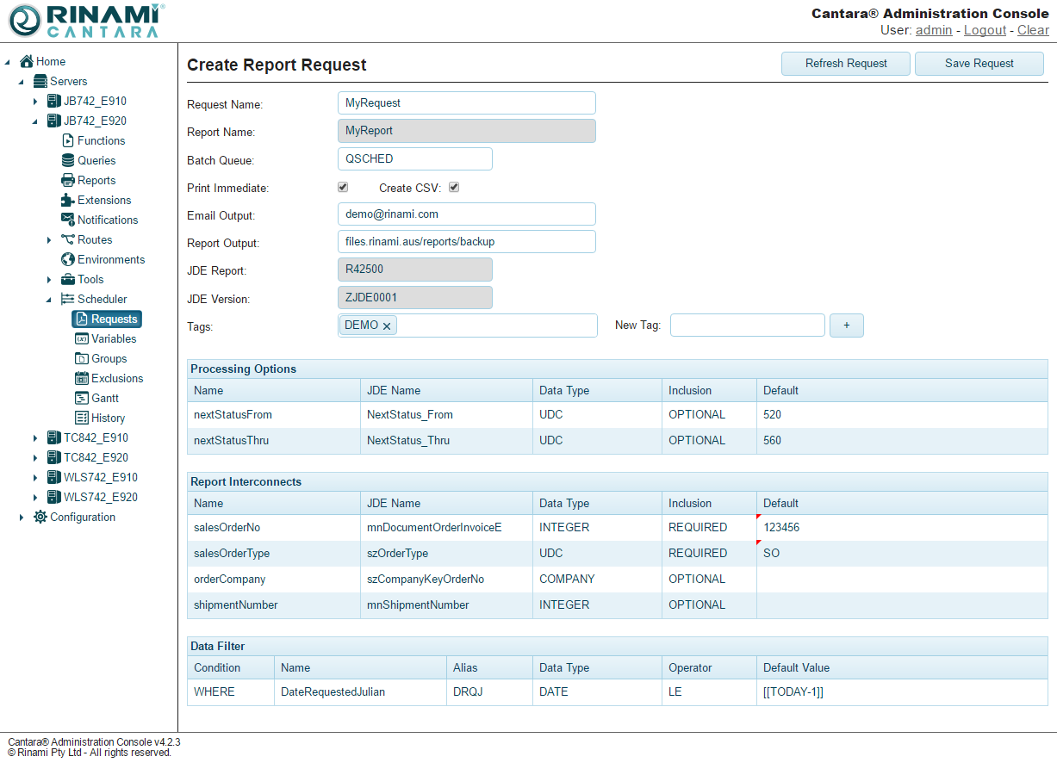Click the Configuration gear icon
This screenshot has width=1057, height=775.
[x=40, y=517]
